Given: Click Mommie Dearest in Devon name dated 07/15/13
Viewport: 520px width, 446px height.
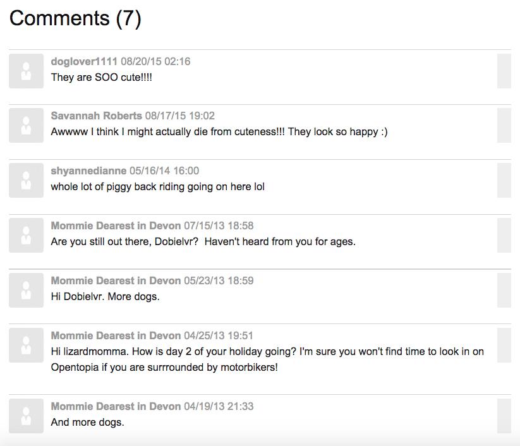Looking at the screenshot, I should pyautogui.click(x=116, y=226).
